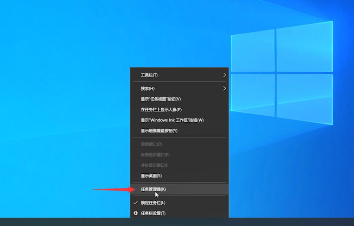Viewport: 354px width, 226px height.
Task: Click the gear icon beside 任务栏设置
Action: 135,213
